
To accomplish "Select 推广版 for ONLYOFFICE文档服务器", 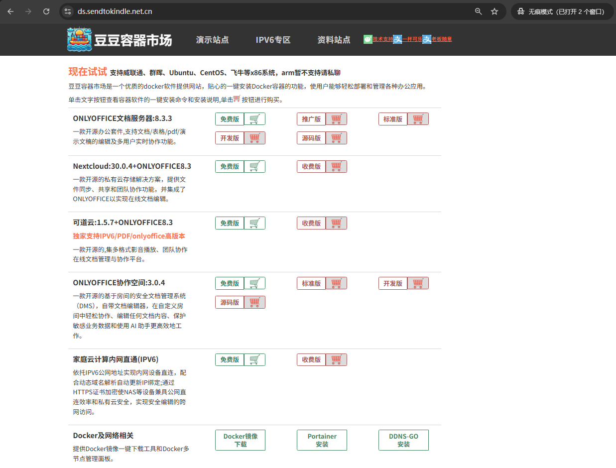I will (x=311, y=119).
